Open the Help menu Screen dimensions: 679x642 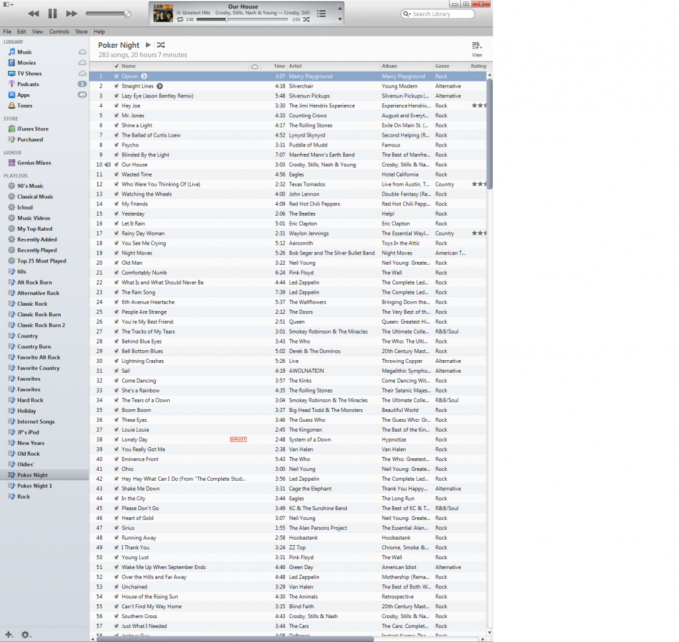pos(99,32)
